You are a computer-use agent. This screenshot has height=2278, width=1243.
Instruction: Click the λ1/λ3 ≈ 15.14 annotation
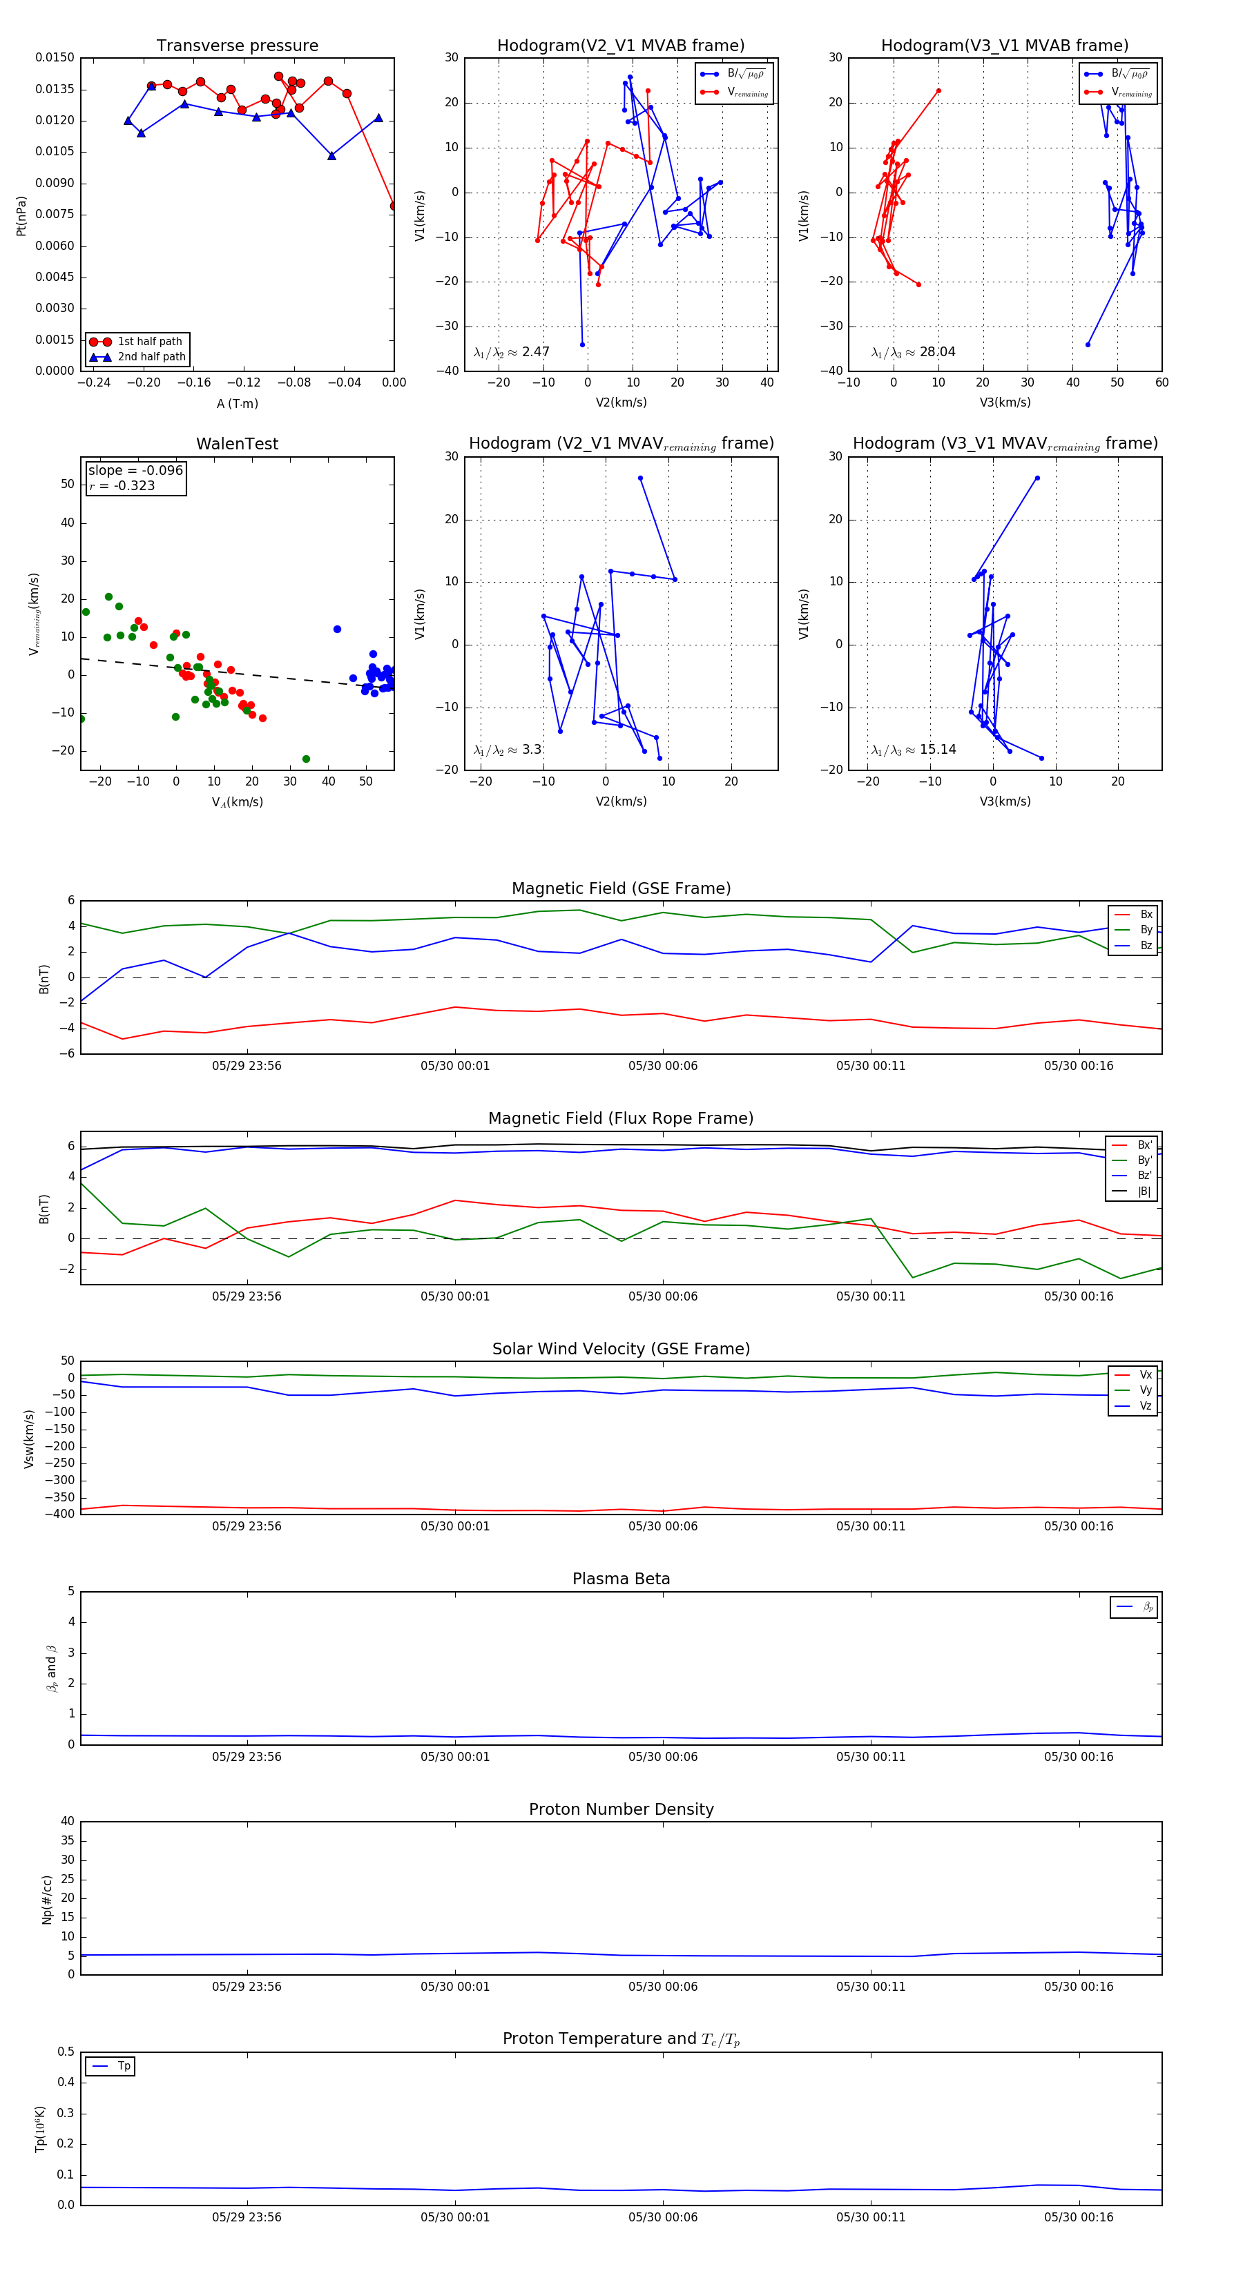click(913, 750)
